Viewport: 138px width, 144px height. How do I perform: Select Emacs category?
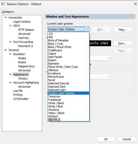[22, 62]
